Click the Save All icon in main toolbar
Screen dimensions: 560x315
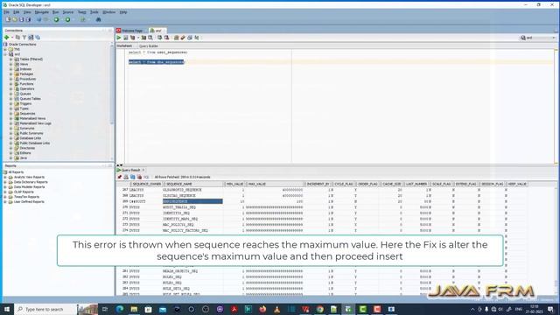click(28, 19)
